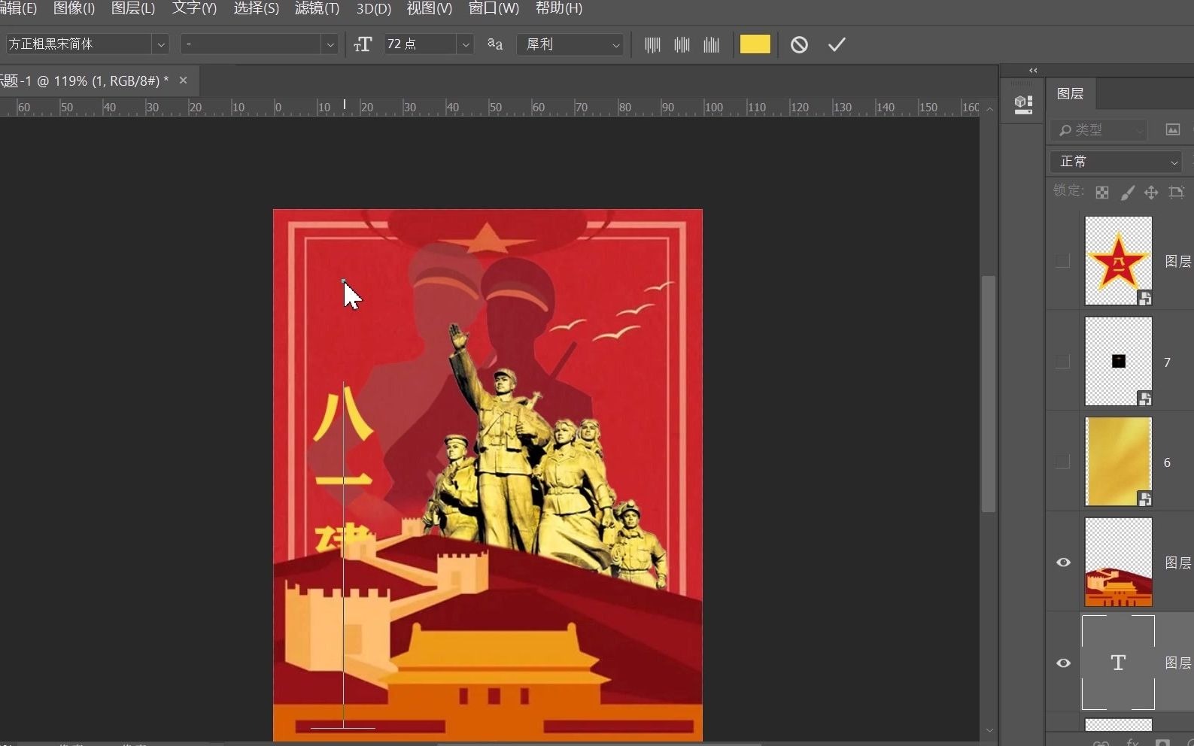Viewport: 1194px width, 746px height.
Task: Center align the vertical text
Action: pos(682,45)
